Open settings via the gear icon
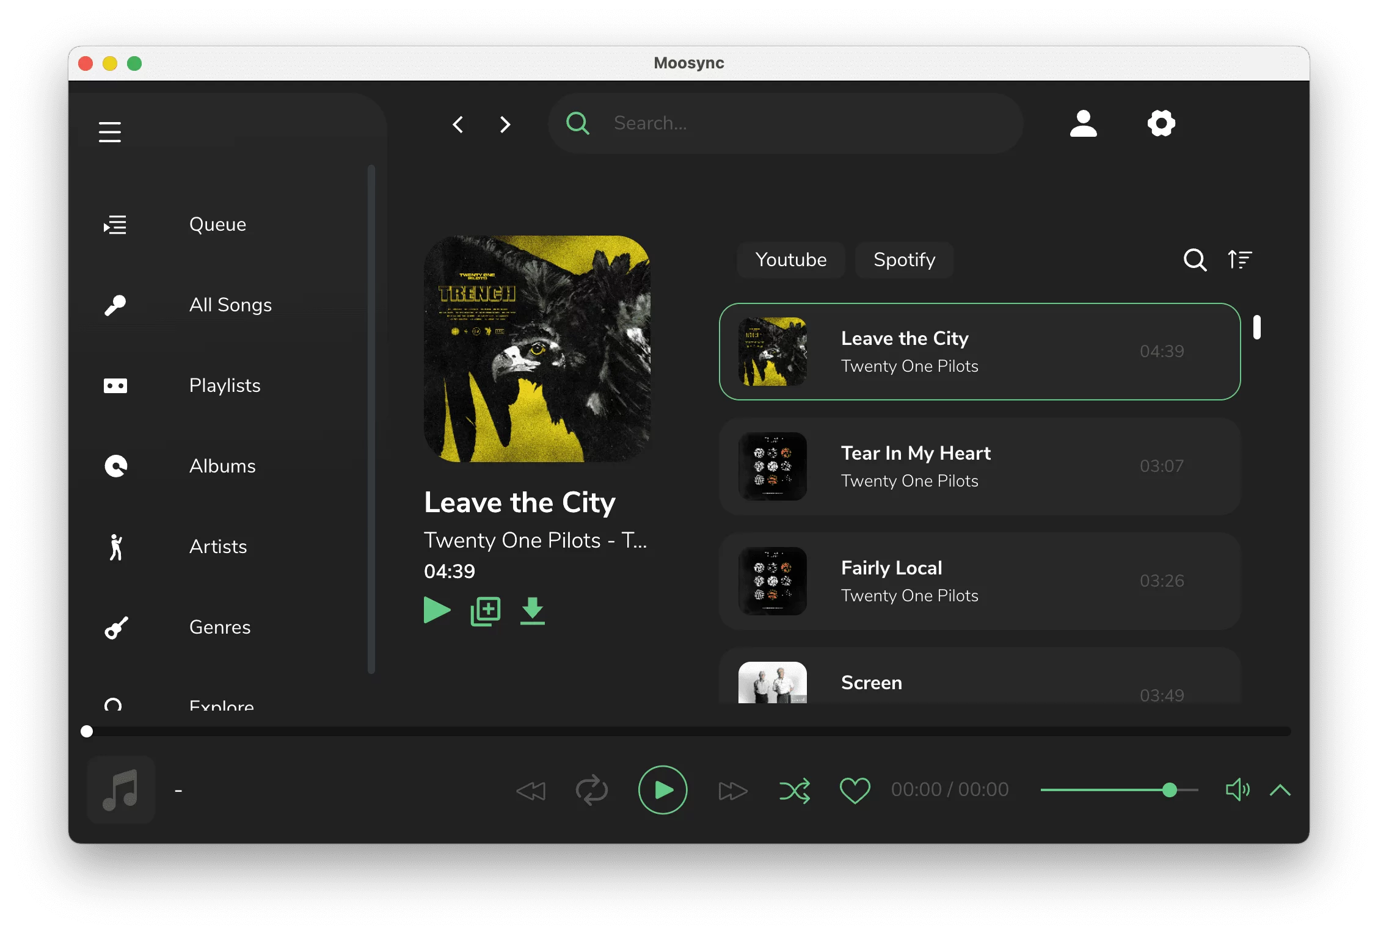The image size is (1378, 934). tap(1161, 123)
